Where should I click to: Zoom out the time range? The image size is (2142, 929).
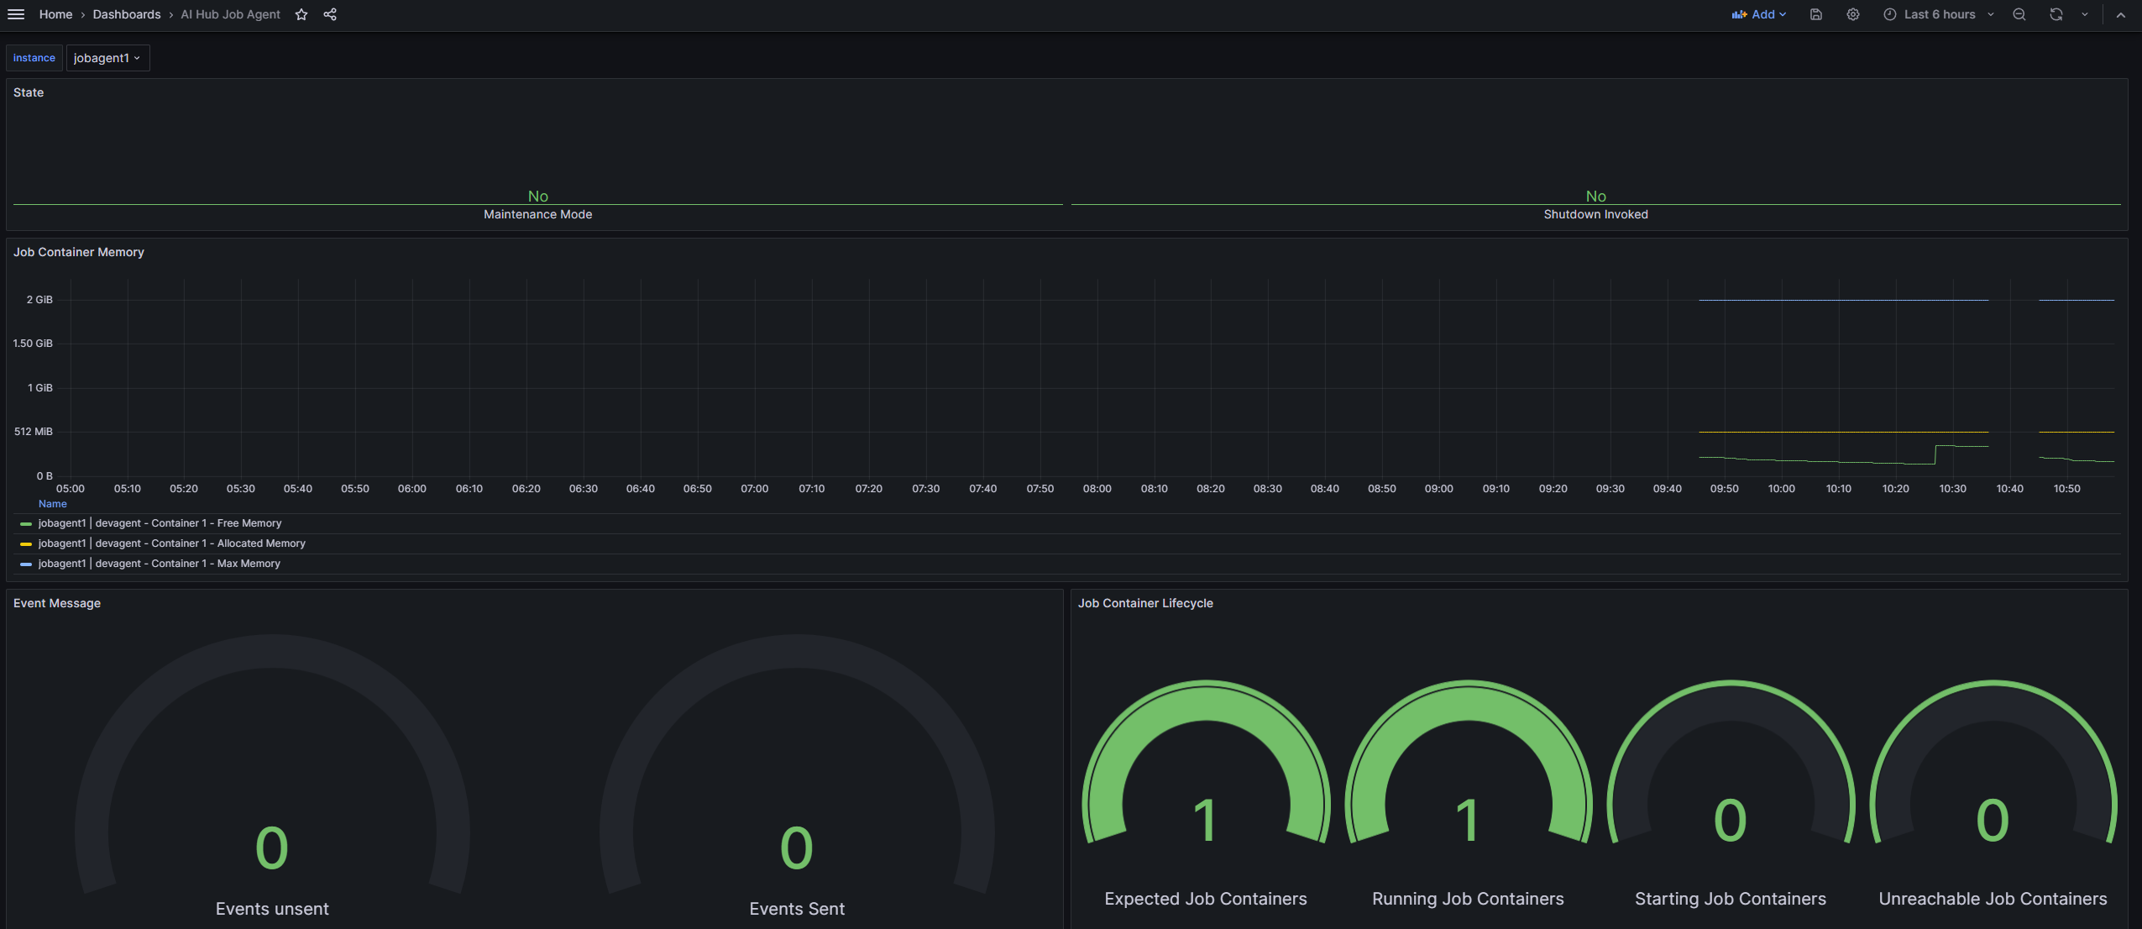point(2019,14)
